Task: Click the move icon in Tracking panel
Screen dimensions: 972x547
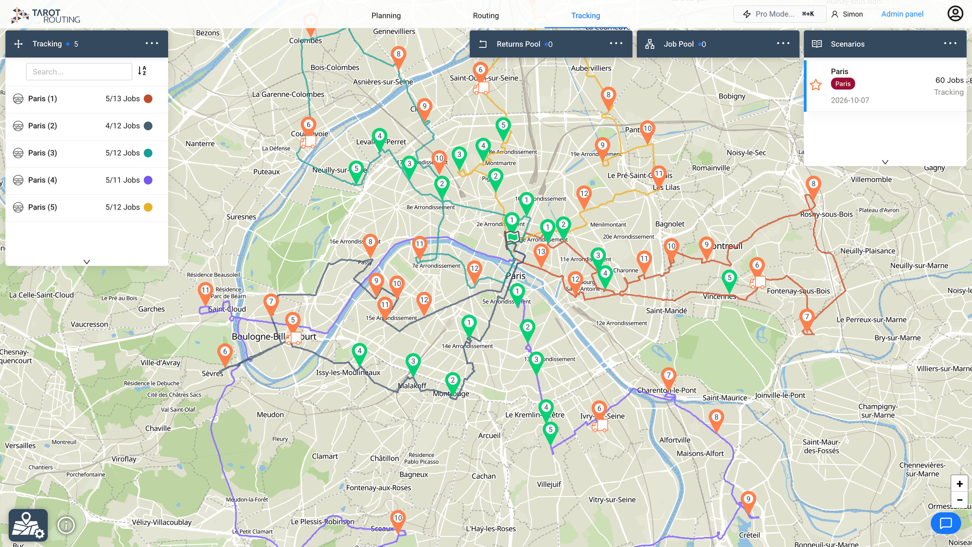Action: coord(18,44)
